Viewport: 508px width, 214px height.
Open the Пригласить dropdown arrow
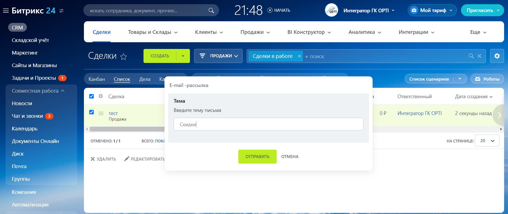click(498, 10)
